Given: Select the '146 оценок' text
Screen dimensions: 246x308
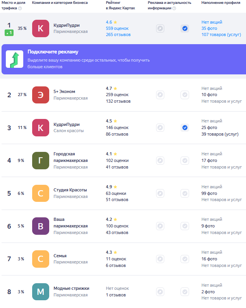Looking at the screenshot, I should (117, 128).
